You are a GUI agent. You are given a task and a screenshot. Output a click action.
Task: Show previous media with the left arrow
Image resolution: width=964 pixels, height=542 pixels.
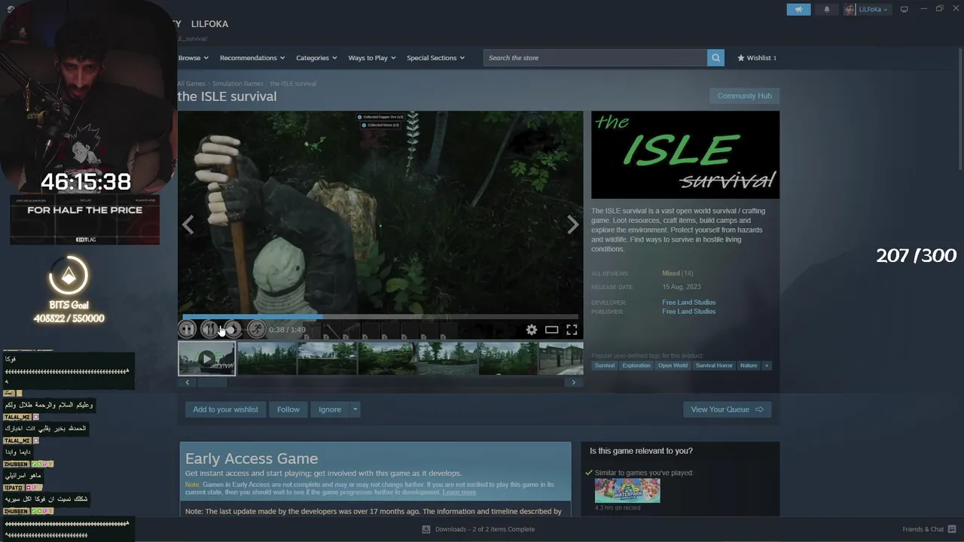coord(188,224)
